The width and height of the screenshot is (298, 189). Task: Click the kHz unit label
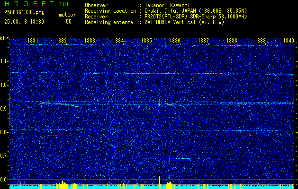point(4,38)
